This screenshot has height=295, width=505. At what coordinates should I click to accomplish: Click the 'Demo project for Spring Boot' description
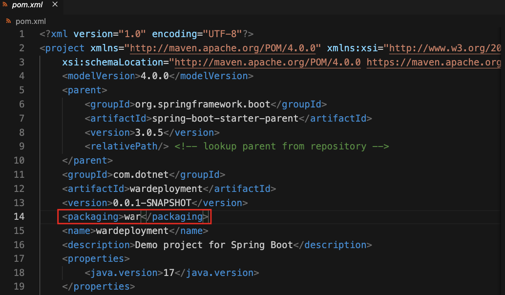pyautogui.click(x=214, y=245)
